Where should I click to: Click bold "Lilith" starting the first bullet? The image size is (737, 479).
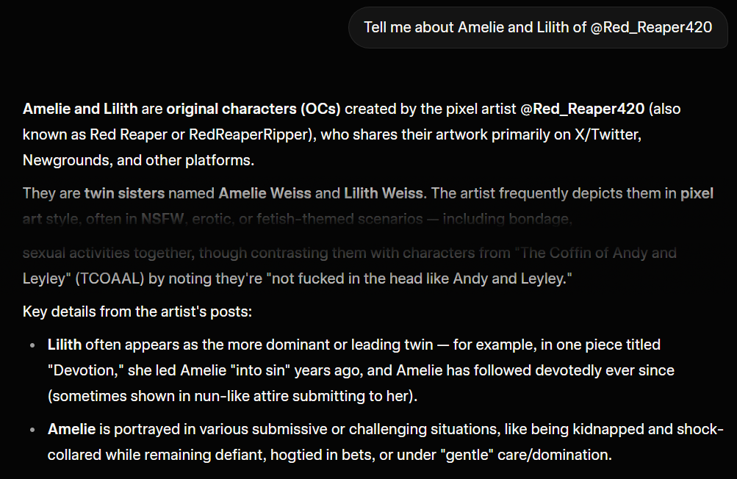(65, 345)
